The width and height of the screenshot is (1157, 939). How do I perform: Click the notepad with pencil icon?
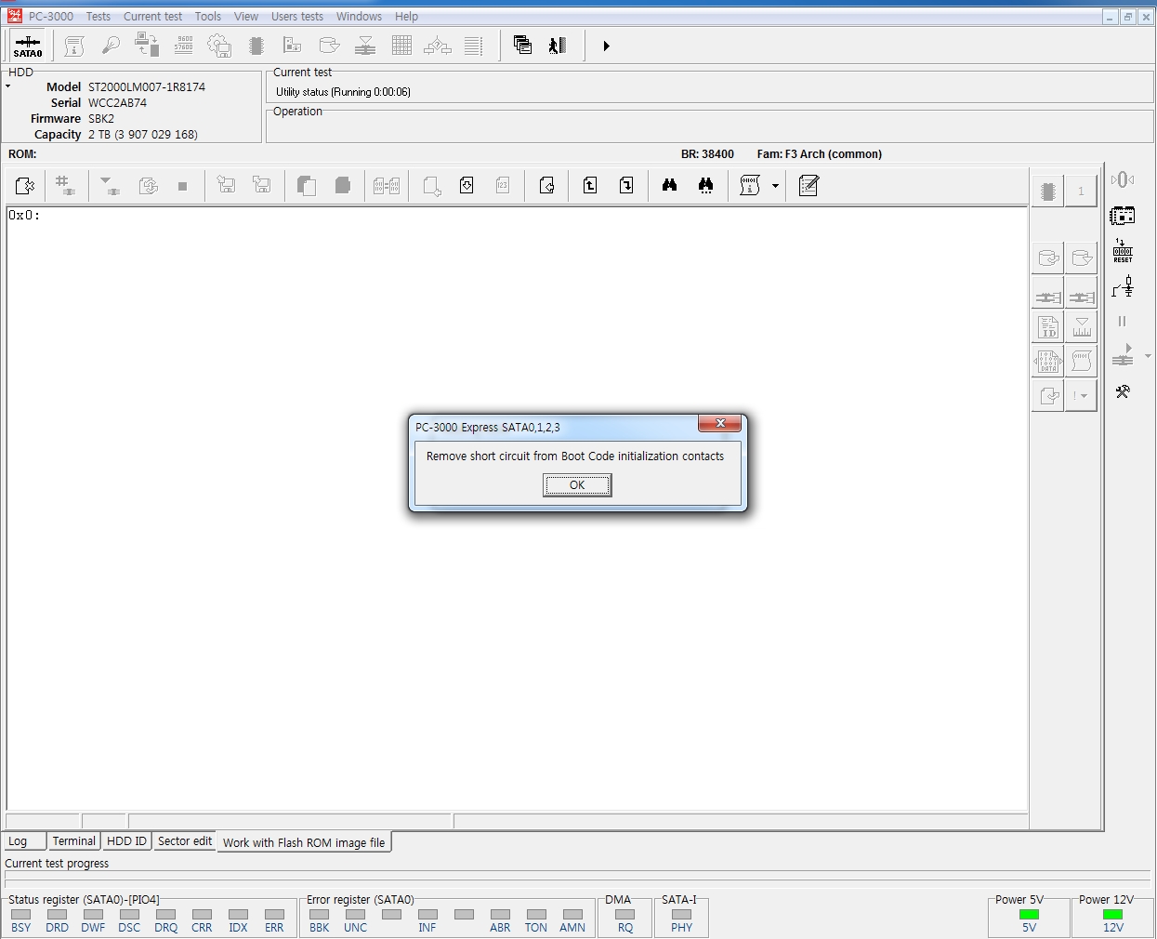(809, 186)
